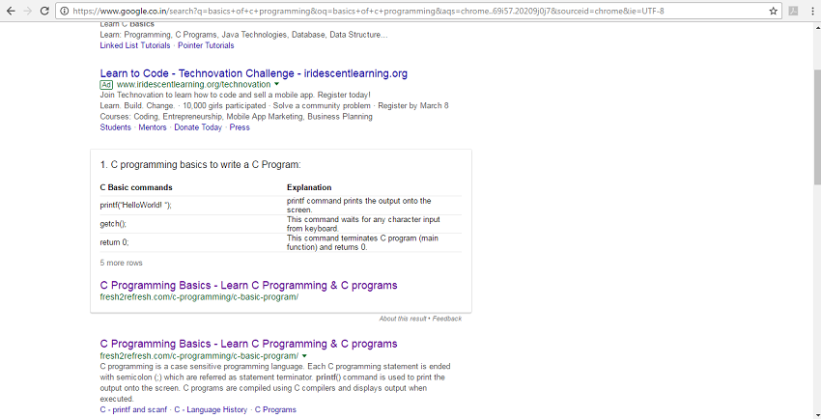This screenshot has height=419, width=821.
Task: Open Mentors sitelink
Action: point(153,127)
